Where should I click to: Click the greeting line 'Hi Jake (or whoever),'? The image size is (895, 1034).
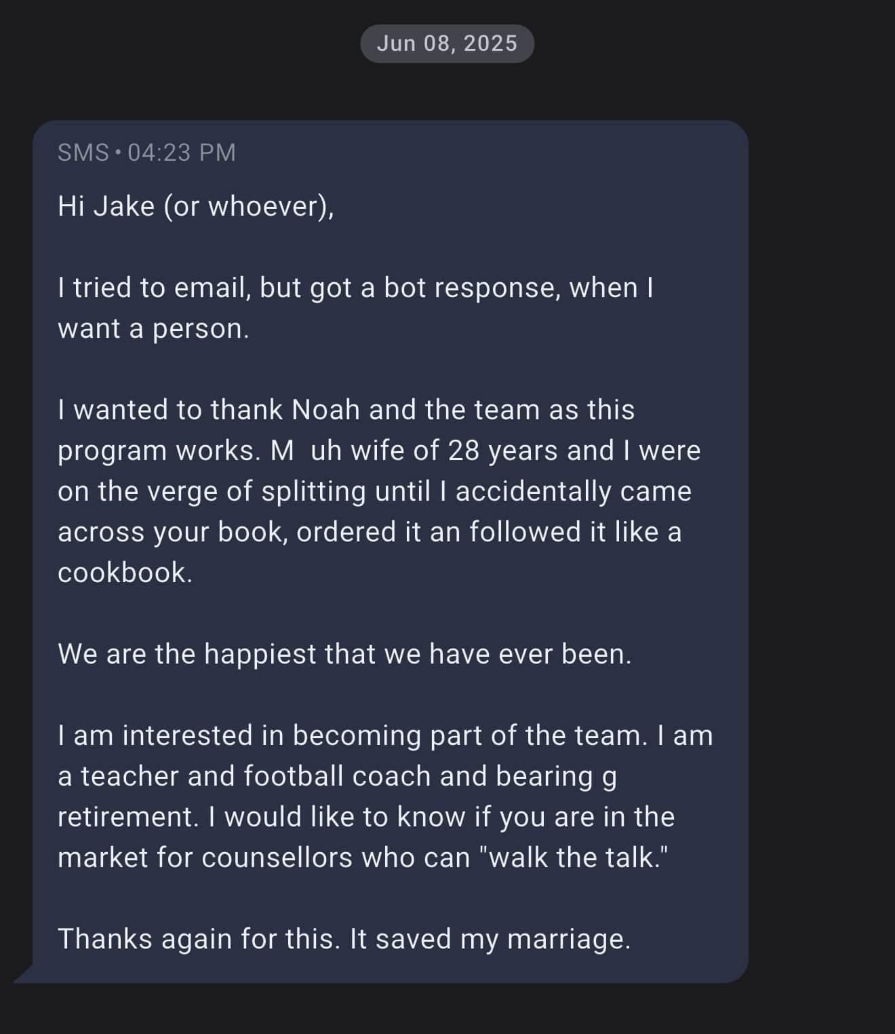click(196, 206)
